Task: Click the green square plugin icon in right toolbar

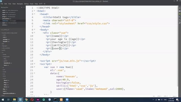Action: (180, 14)
